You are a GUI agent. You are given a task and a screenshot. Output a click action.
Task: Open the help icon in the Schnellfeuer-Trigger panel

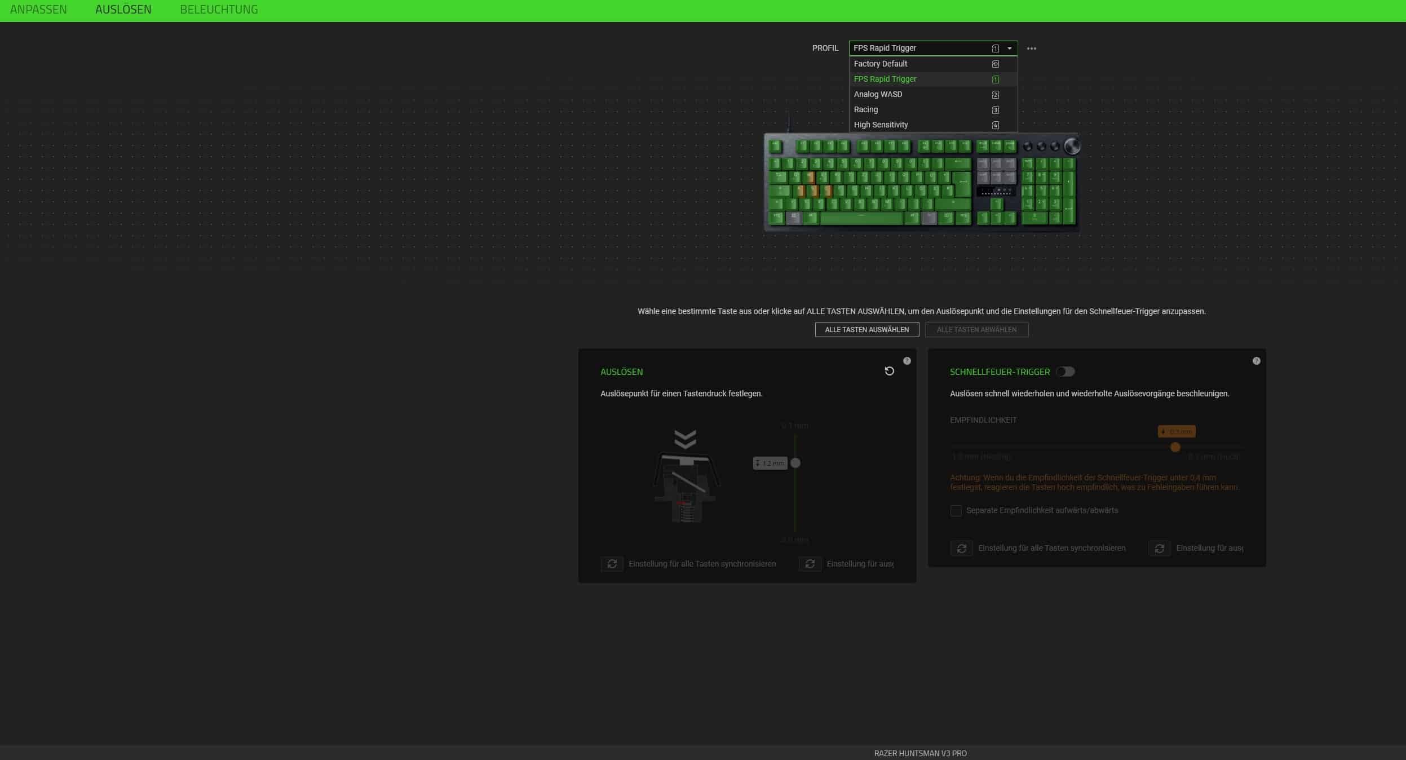coord(1256,361)
